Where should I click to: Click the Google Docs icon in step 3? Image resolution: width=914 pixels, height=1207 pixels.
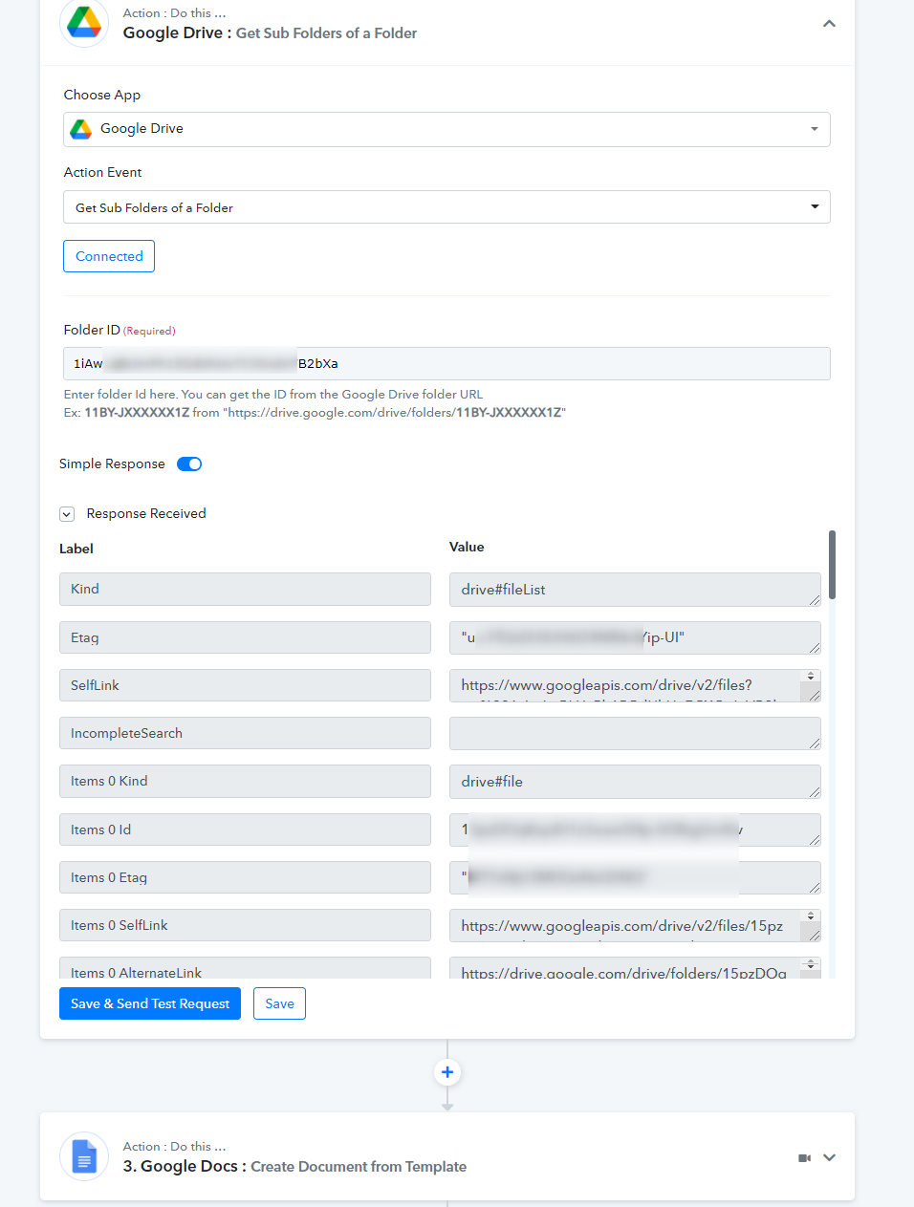point(84,1156)
